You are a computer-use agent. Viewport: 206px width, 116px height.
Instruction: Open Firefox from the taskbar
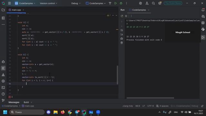coord(63,112)
